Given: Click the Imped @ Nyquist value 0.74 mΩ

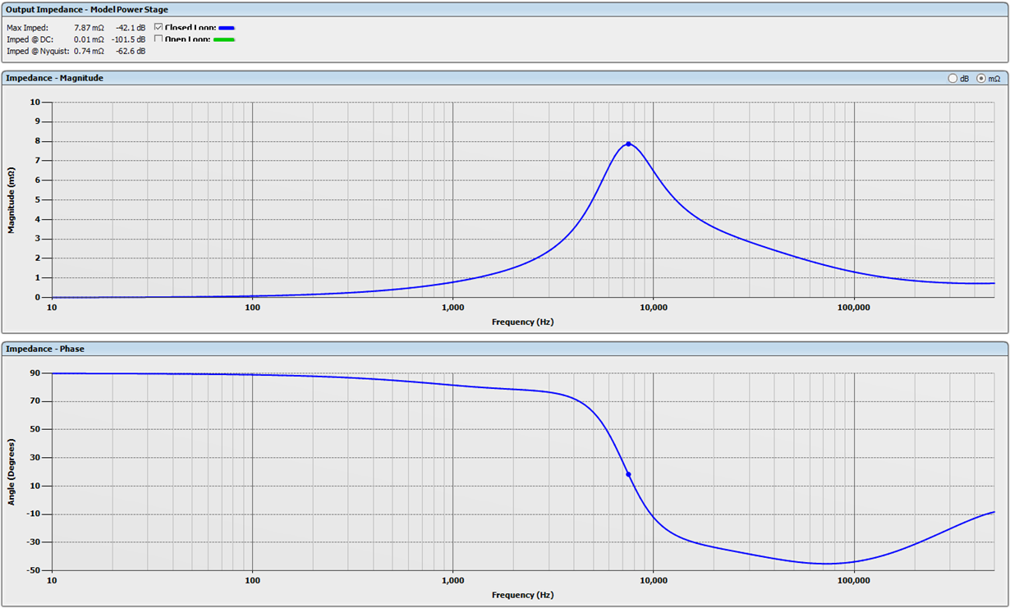Looking at the screenshot, I should click(89, 51).
